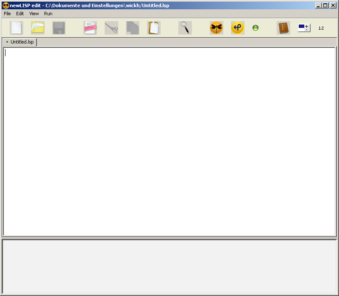Click the newLISP dragonfly title bar icon

pos(6,5)
